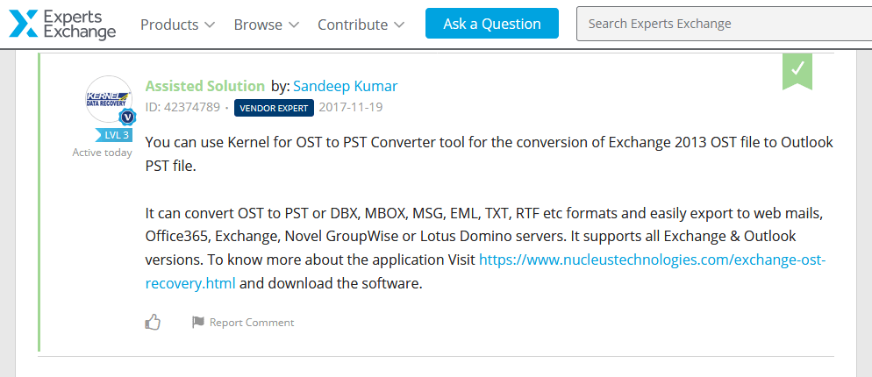872x377 pixels.
Task: Expand the Contribute dropdown menu
Action: [x=361, y=25]
